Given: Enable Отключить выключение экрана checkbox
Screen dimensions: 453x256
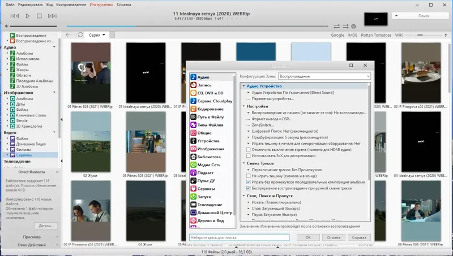Looking at the screenshot, I should click(248, 150).
